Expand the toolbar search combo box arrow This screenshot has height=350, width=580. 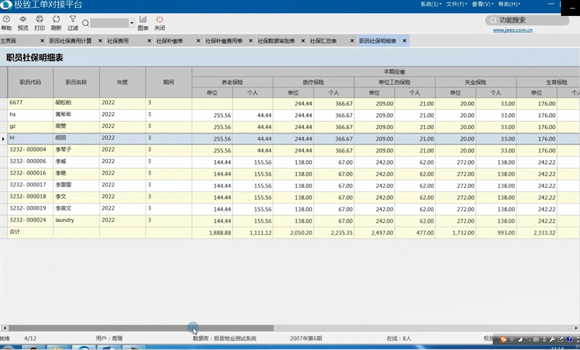click(x=132, y=23)
